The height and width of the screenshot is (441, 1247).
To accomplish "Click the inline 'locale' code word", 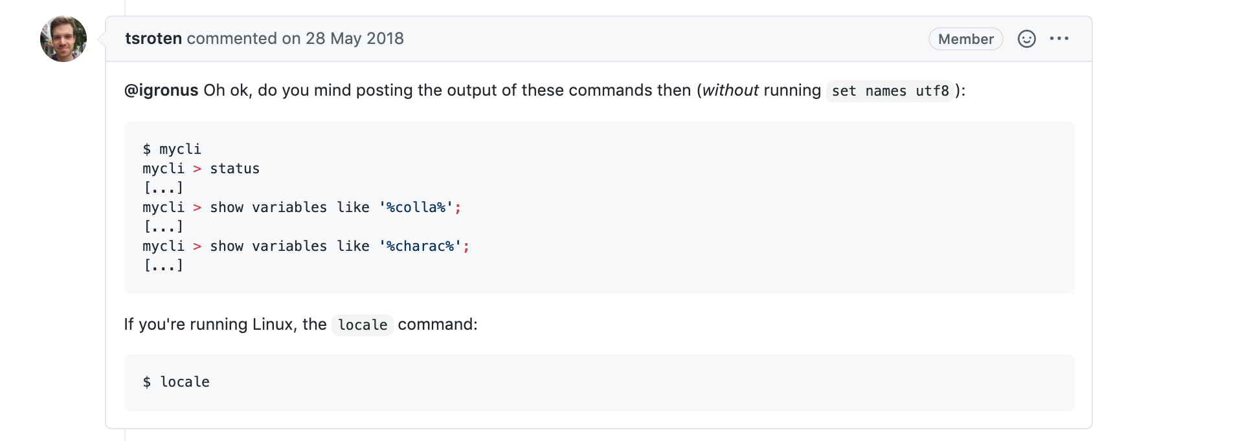I will pos(362,325).
